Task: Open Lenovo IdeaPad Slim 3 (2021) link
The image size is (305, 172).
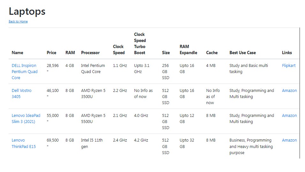Action: tap(26, 119)
